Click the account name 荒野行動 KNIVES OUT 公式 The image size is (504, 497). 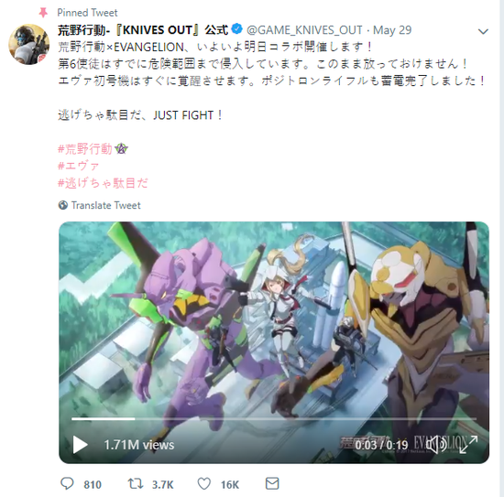[x=143, y=30]
